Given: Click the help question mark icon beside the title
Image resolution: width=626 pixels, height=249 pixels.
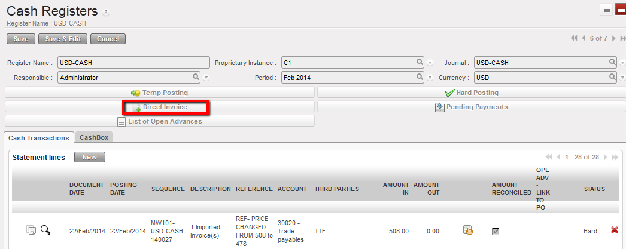Looking at the screenshot, I should pos(106,12).
